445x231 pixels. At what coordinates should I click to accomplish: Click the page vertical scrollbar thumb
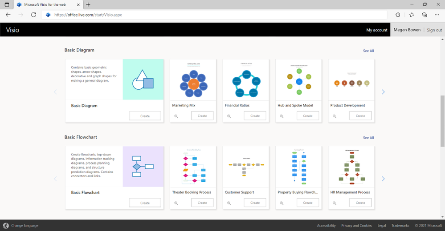click(442, 121)
